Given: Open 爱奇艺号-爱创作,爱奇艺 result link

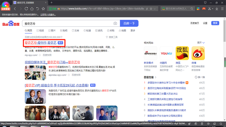Looking at the screenshot, I should [40, 43].
